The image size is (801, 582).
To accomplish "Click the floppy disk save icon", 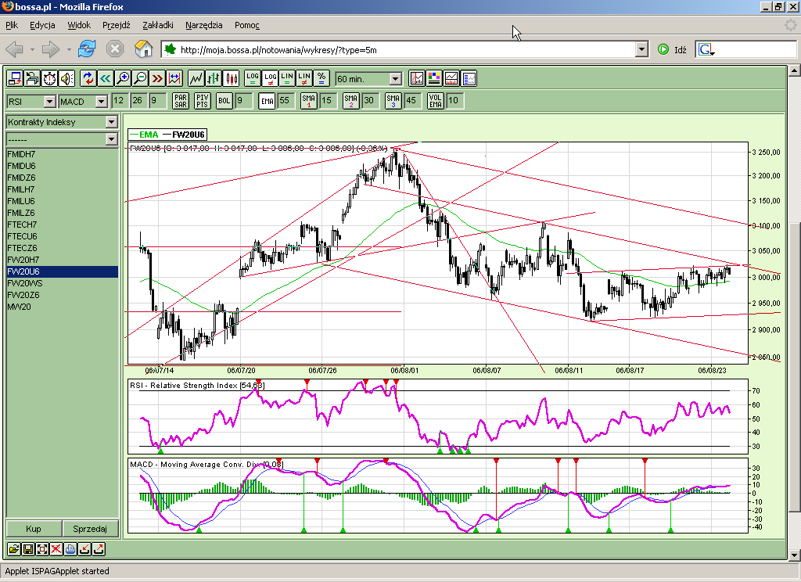I will pos(28,549).
